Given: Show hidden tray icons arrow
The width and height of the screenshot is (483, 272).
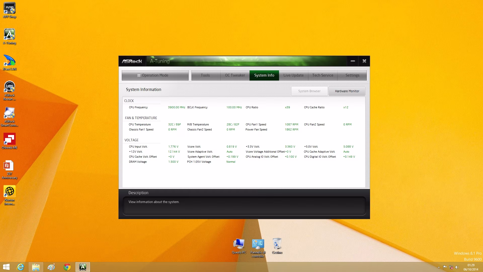Looking at the screenshot, I should (439, 267).
